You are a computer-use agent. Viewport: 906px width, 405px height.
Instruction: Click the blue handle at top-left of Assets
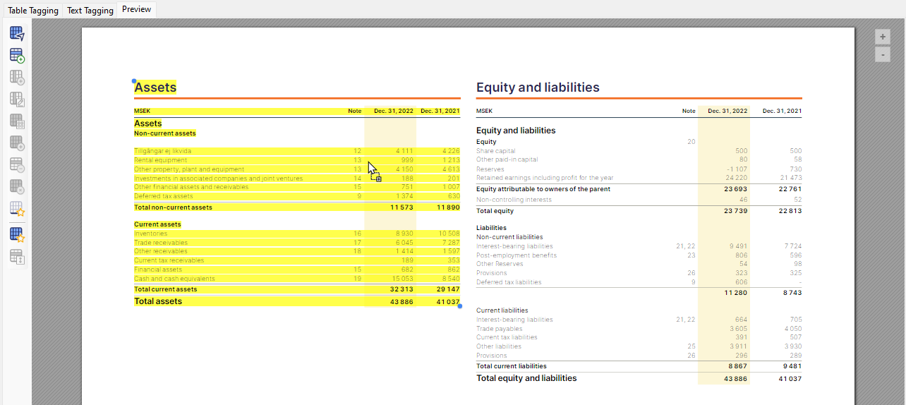(x=134, y=82)
